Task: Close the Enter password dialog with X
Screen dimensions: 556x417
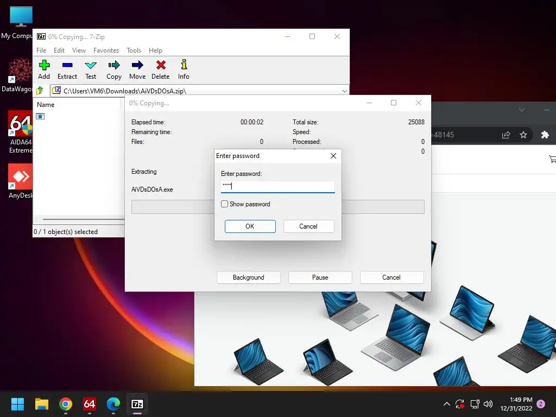Action: (333, 156)
